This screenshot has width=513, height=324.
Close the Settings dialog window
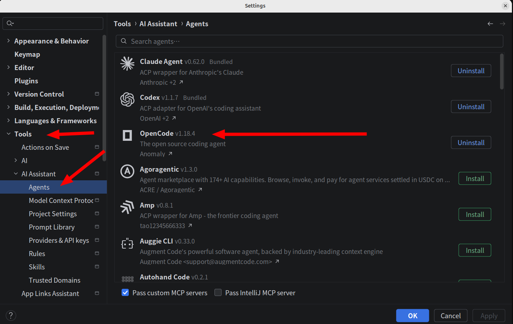click(x=505, y=5)
